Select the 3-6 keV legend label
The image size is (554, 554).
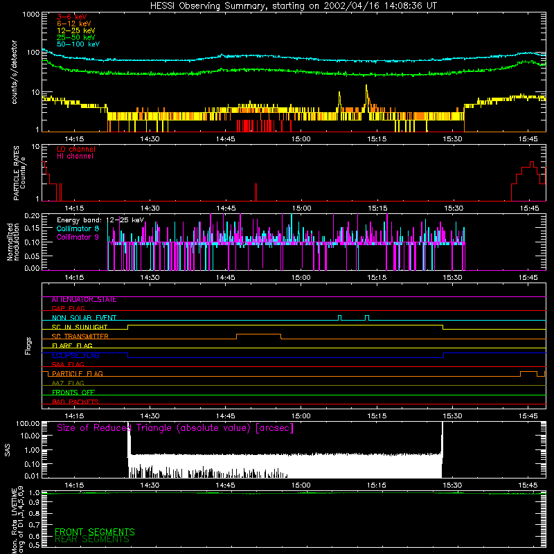tap(72, 17)
